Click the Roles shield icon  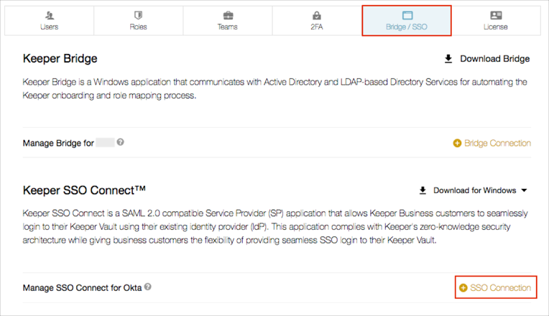139,15
